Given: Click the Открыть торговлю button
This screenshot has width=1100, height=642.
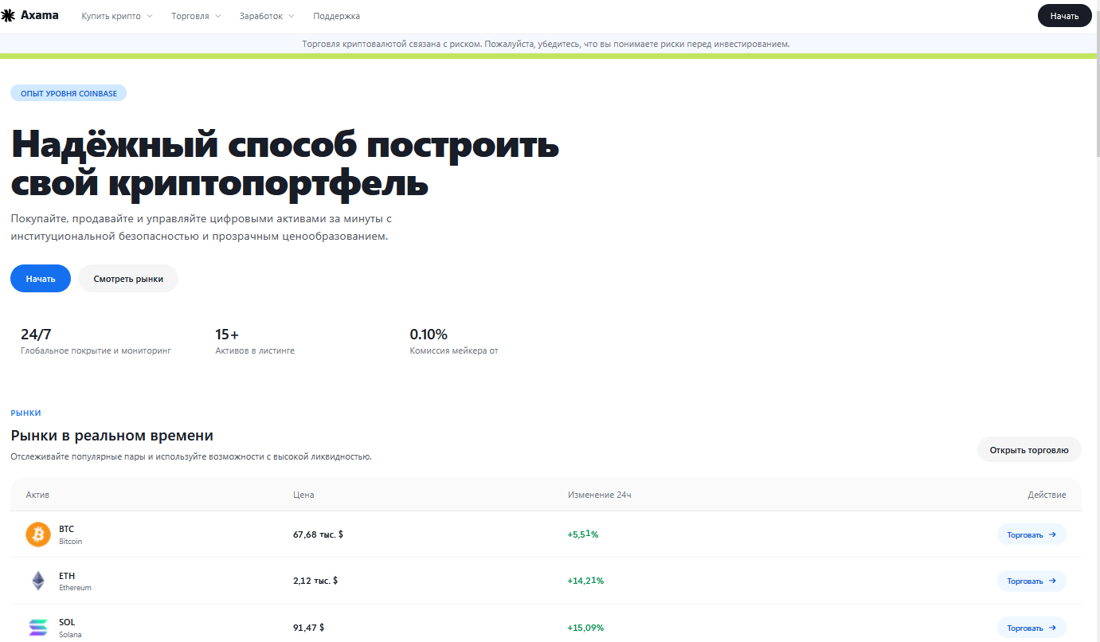Looking at the screenshot, I should pyautogui.click(x=1029, y=449).
